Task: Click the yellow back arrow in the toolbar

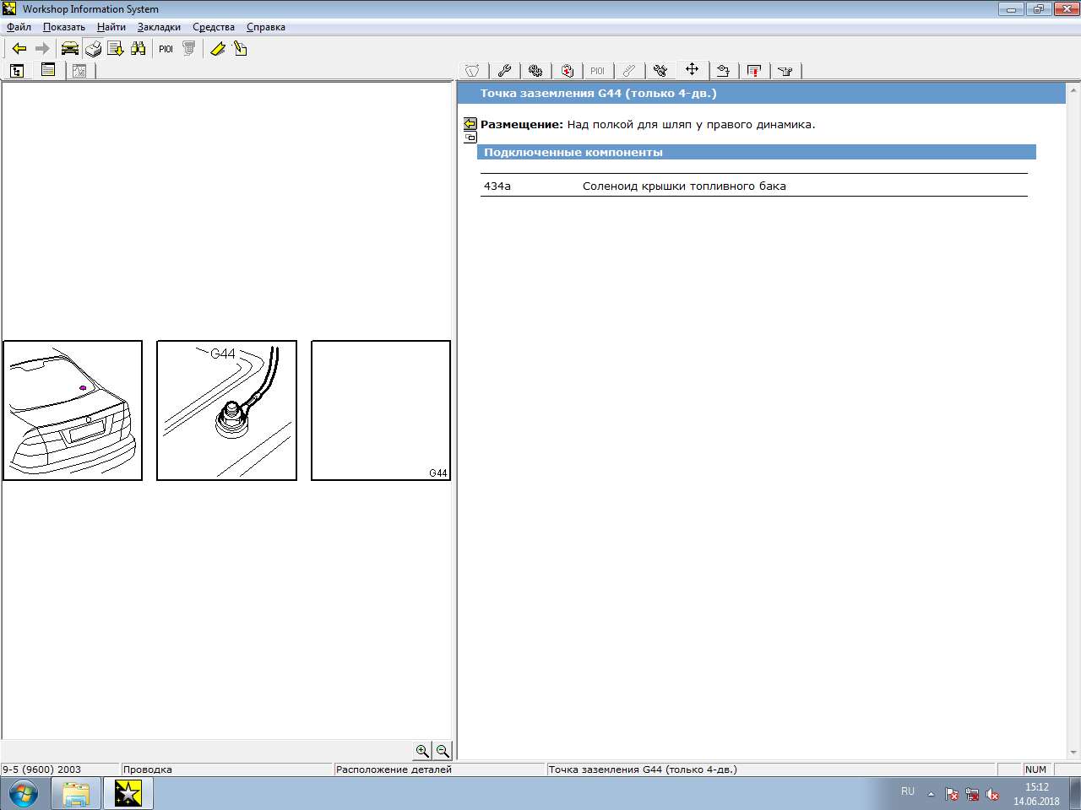Action: click(x=19, y=49)
